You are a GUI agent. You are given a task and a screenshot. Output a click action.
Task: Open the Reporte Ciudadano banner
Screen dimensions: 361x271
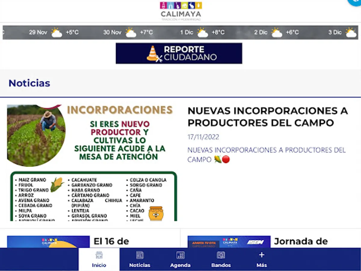pyautogui.click(x=179, y=53)
